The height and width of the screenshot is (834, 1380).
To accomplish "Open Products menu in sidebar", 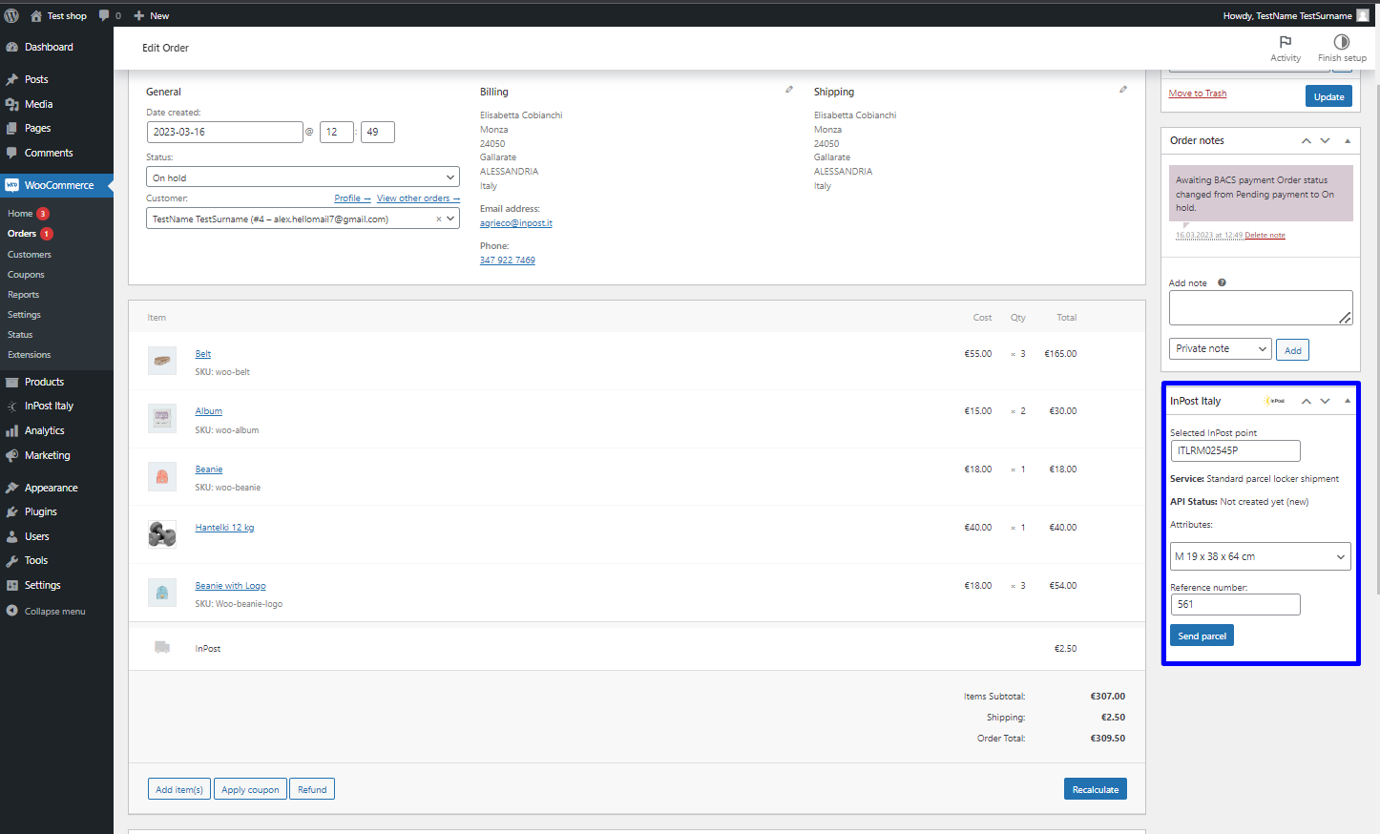I will click(44, 382).
